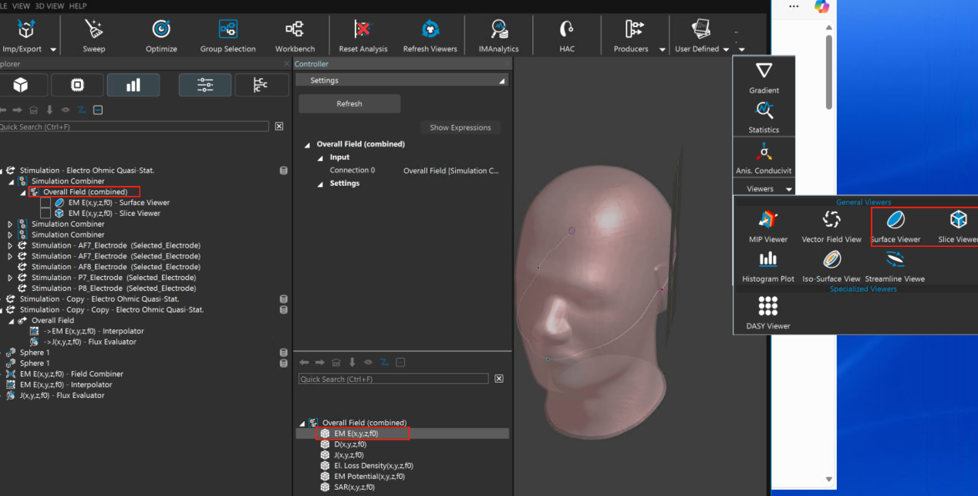The image size is (978, 496).
Task: Open the User Defined dropdown arrow
Action: 727,49
